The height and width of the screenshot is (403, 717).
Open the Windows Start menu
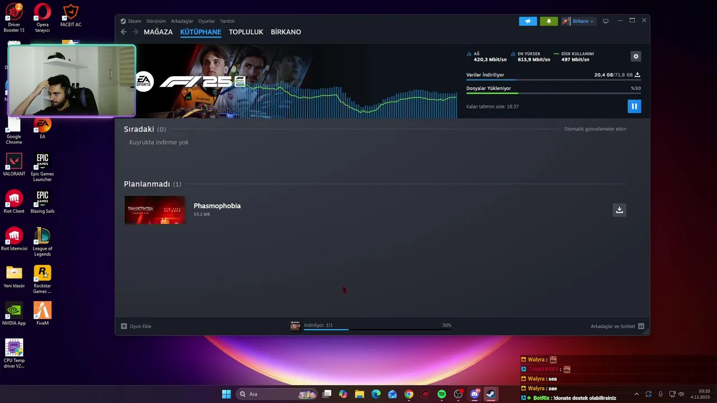(x=226, y=394)
